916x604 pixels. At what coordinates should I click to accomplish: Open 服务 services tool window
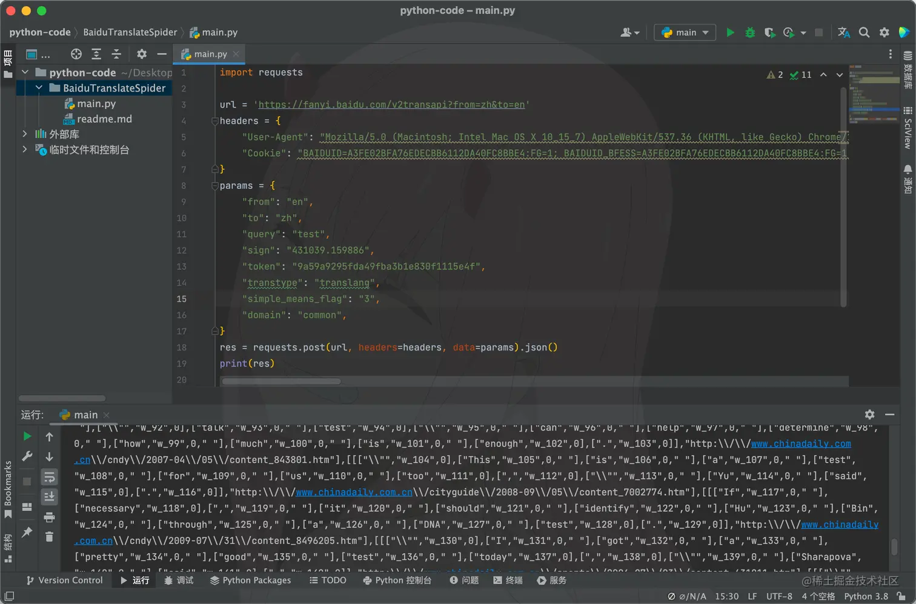point(552,580)
